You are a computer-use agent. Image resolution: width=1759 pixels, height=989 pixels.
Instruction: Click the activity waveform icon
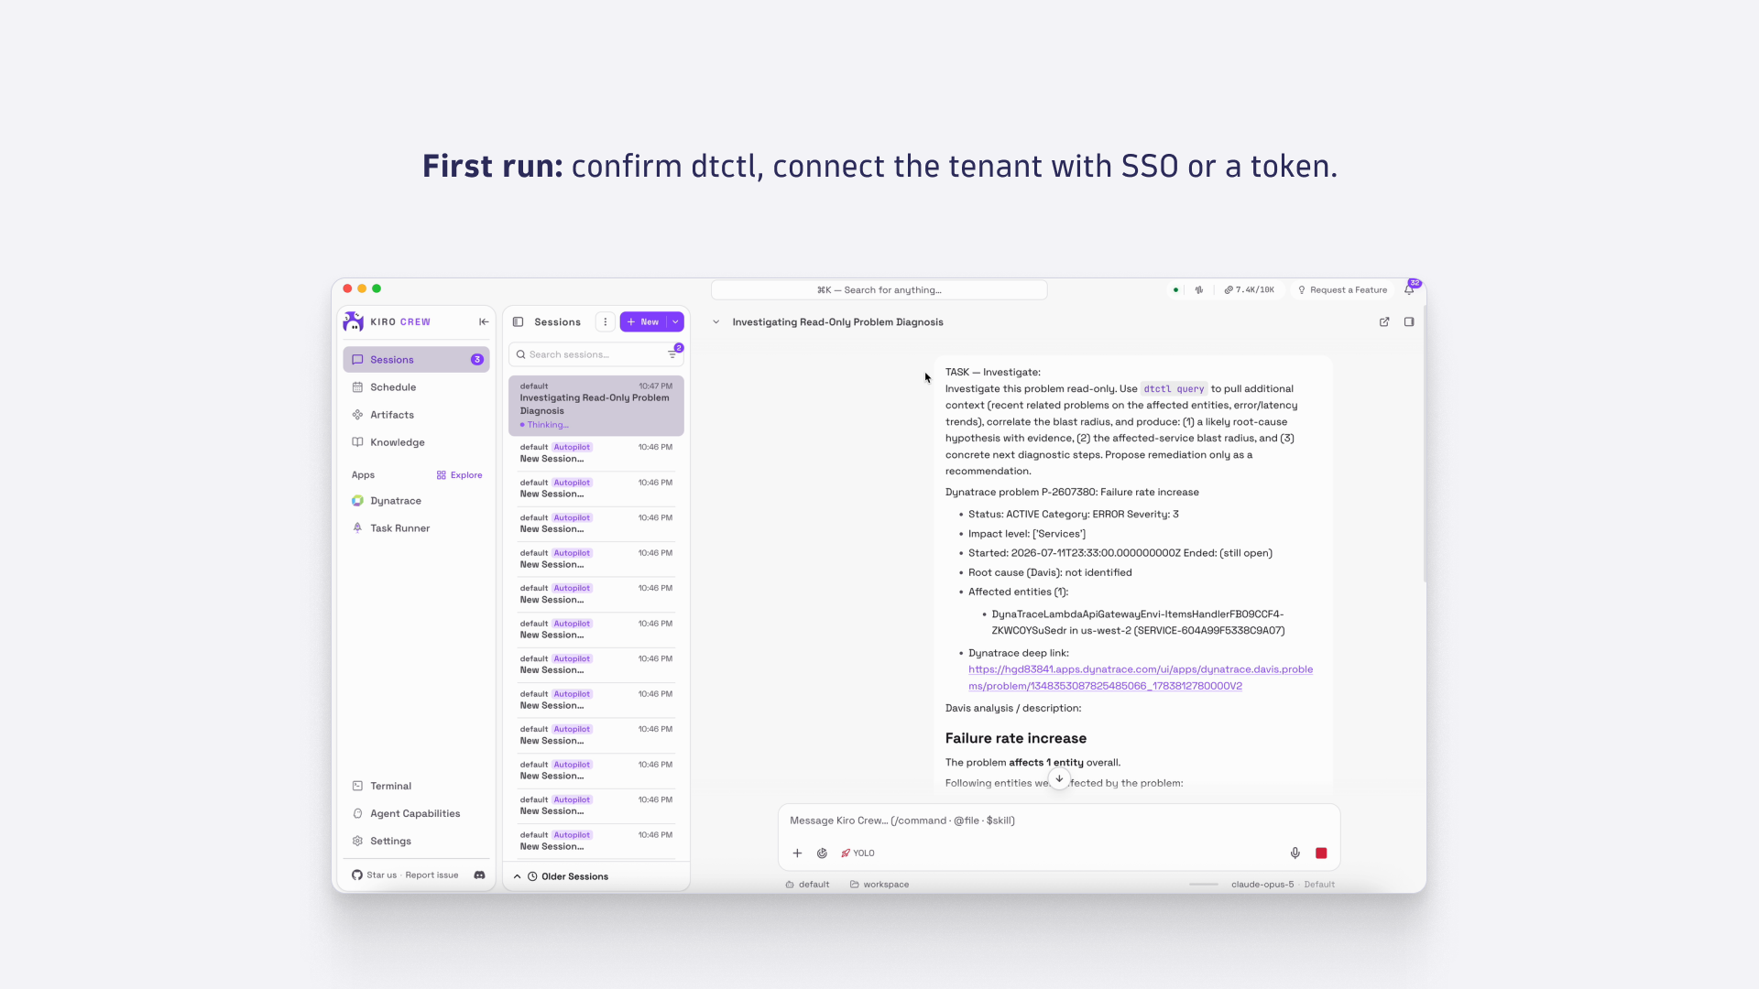[x=1198, y=289]
